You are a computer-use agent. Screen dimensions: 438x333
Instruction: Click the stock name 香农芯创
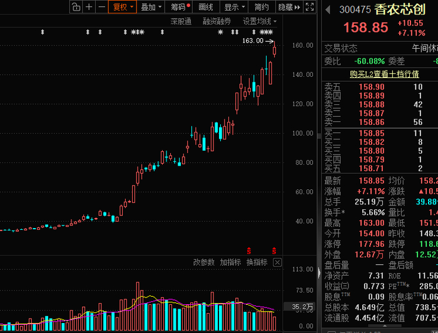[x=400, y=9]
